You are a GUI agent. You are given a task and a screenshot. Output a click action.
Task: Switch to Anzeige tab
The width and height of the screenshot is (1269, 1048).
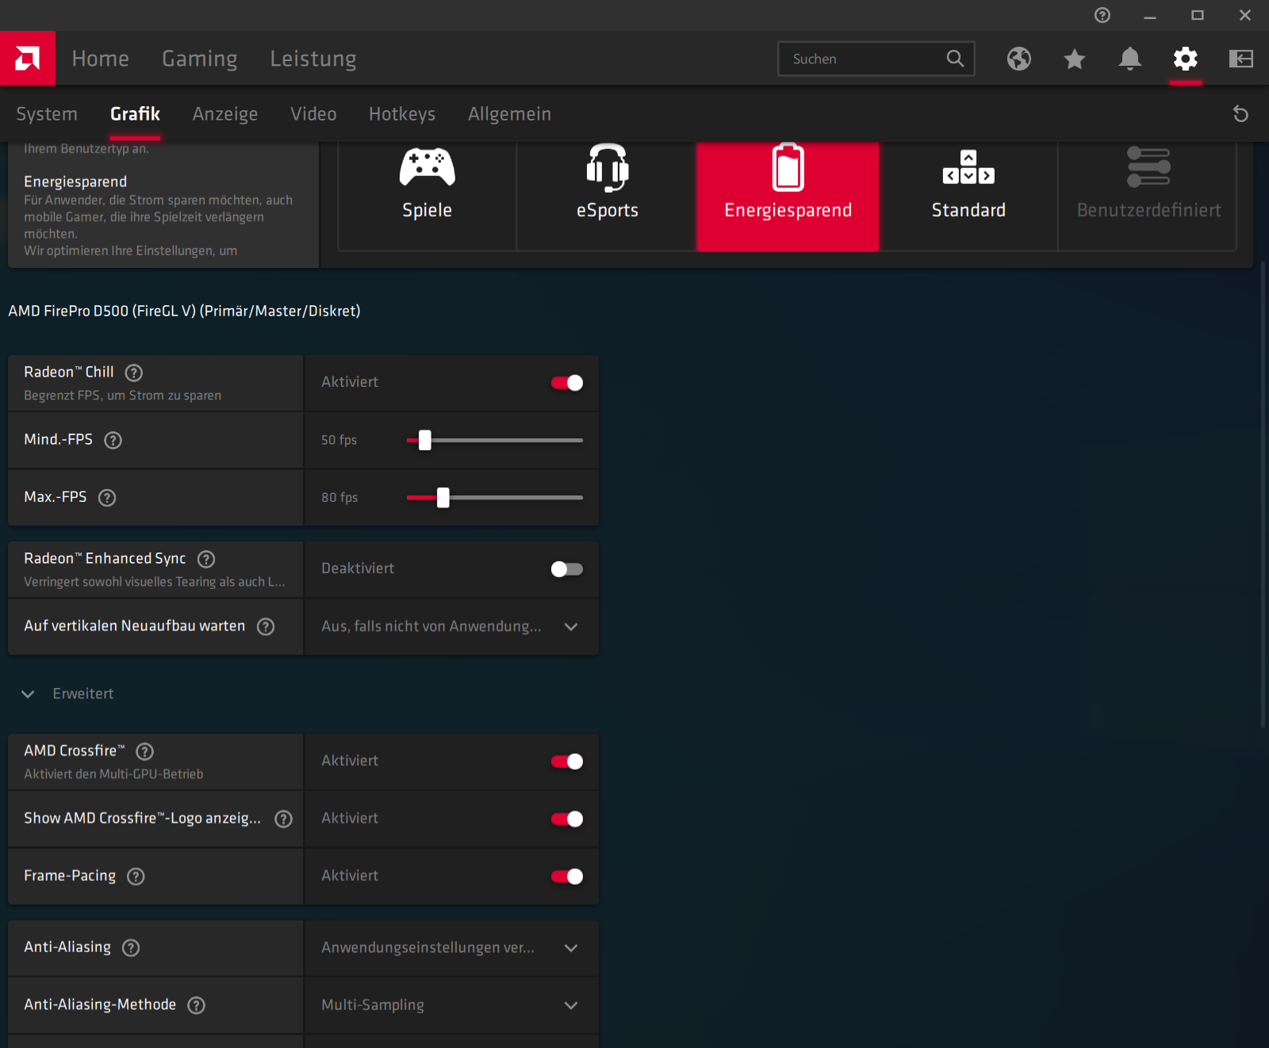pyautogui.click(x=225, y=114)
